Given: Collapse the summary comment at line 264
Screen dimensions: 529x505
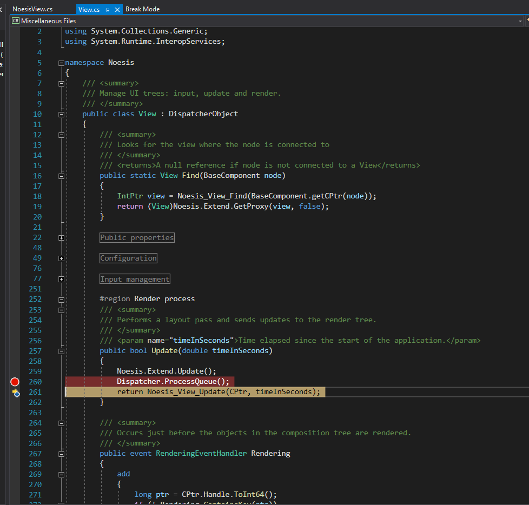Looking at the screenshot, I should click(62, 423).
